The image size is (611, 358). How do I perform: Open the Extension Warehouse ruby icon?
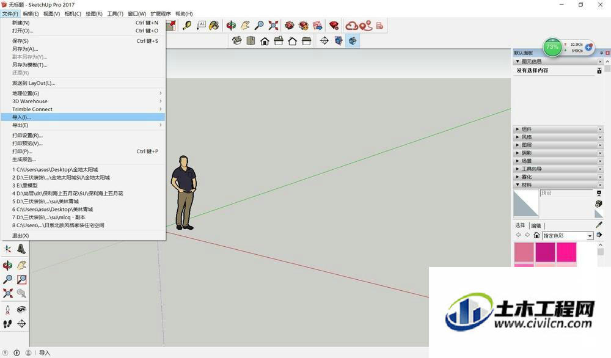pyautogui.click(x=334, y=26)
